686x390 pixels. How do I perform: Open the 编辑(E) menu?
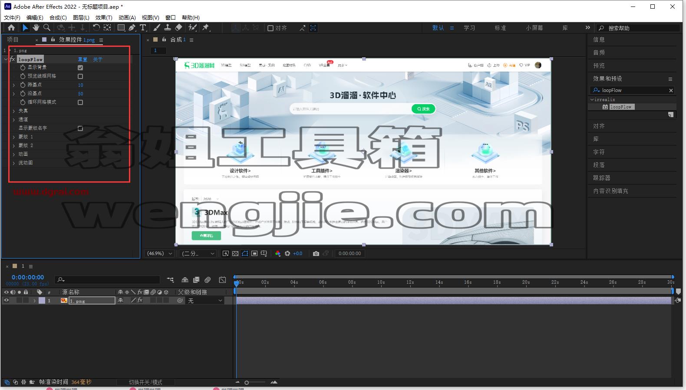point(35,18)
